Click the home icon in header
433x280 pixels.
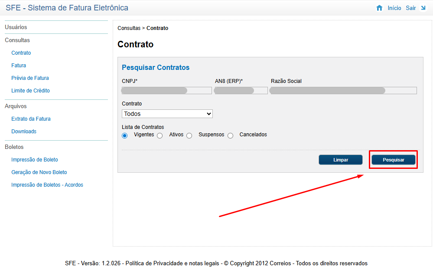380,8
